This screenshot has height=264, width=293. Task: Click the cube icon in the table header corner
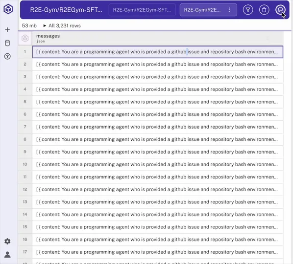[x=25, y=38]
